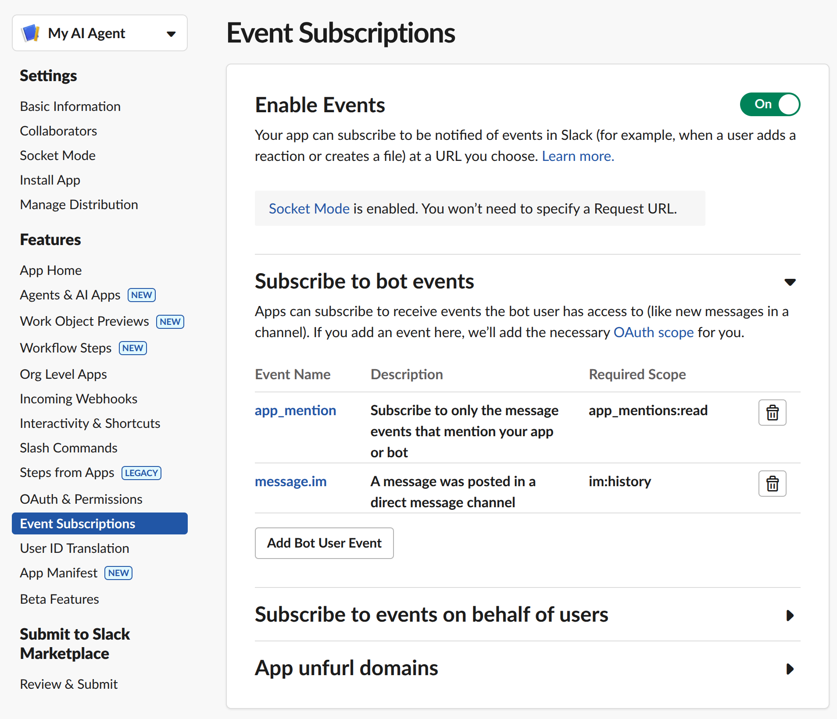Select the Slash Commands feature
This screenshot has width=837, height=719.
click(x=68, y=448)
